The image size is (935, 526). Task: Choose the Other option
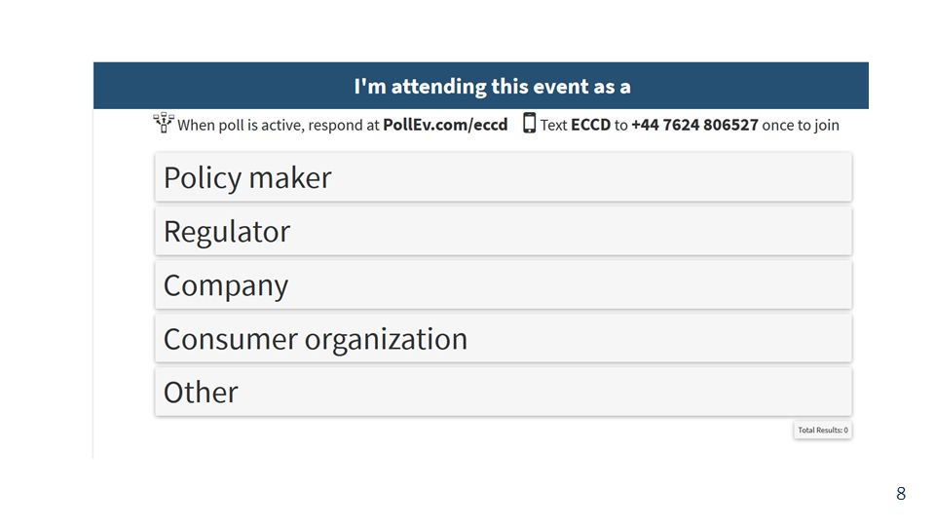click(504, 392)
